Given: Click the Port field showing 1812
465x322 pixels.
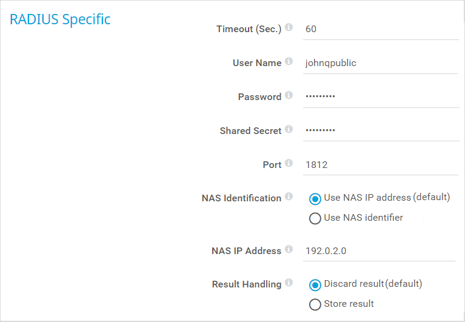Looking at the screenshot, I should pyautogui.click(x=381, y=165).
